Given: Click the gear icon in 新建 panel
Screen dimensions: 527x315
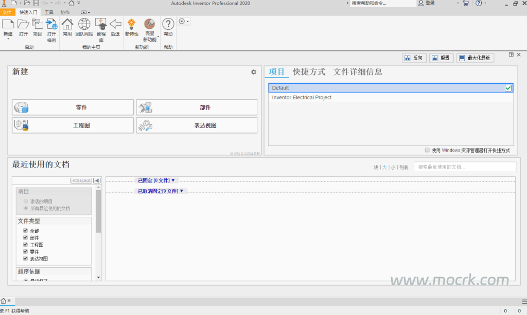Looking at the screenshot, I should coord(254,72).
